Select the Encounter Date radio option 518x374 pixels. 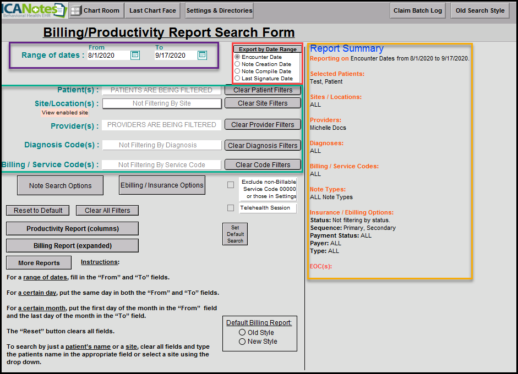point(237,57)
